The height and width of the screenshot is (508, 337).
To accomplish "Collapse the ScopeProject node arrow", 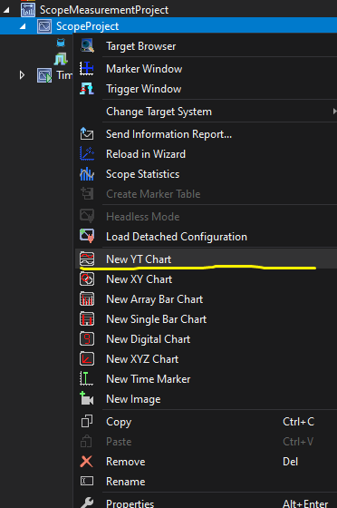I will pos(23,26).
